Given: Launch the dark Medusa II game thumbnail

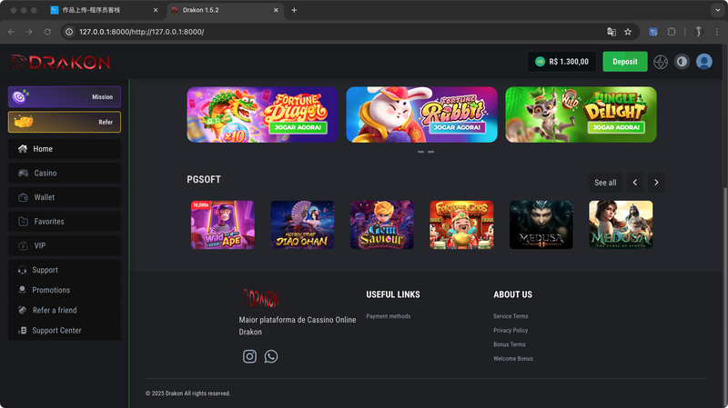Looking at the screenshot, I should [x=541, y=224].
